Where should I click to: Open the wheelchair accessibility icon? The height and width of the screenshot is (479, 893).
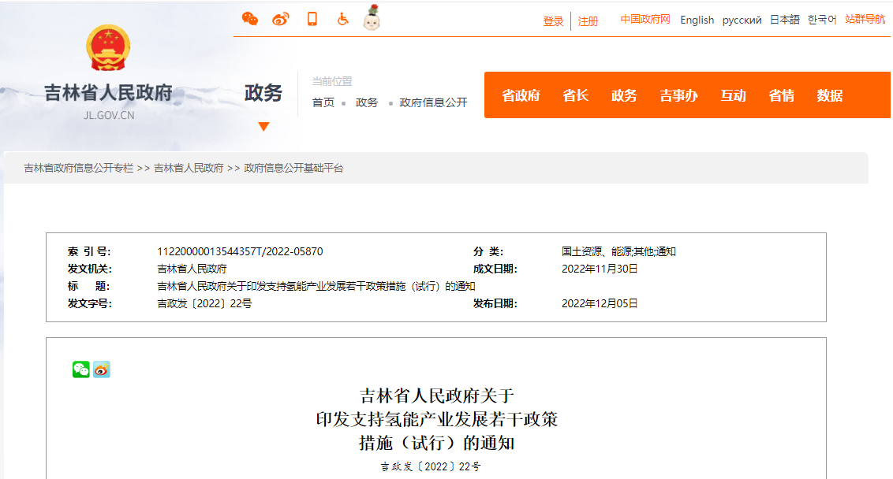[x=342, y=19]
